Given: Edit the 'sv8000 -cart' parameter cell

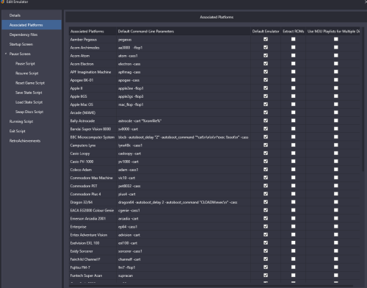Looking at the screenshot, I should tap(183, 129).
